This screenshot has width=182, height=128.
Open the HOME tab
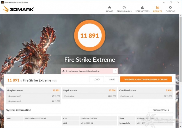pos(110,9)
